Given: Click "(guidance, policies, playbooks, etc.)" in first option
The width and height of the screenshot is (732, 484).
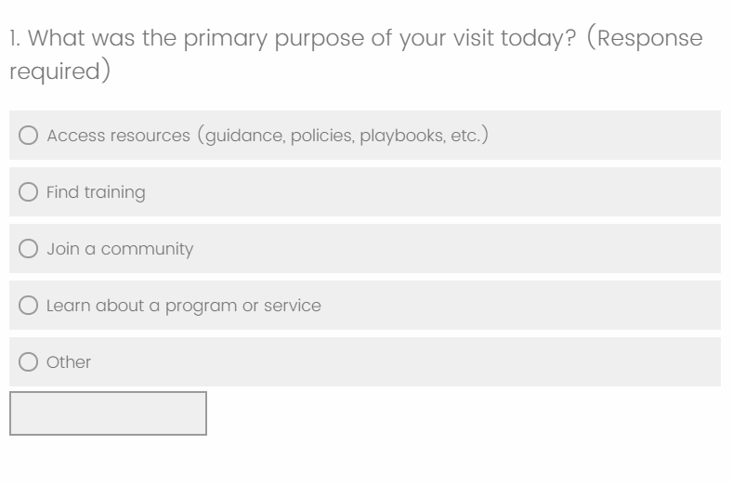Looking at the screenshot, I should point(342,136).
